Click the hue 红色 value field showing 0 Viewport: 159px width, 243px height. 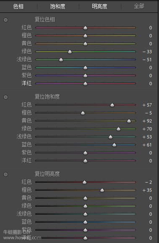[x=151, y=28]
